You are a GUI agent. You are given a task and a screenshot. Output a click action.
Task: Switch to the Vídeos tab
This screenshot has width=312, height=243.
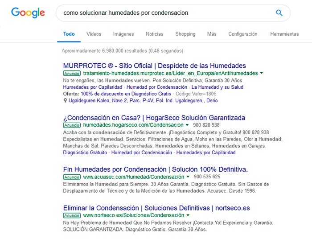[x=94, y=34]
